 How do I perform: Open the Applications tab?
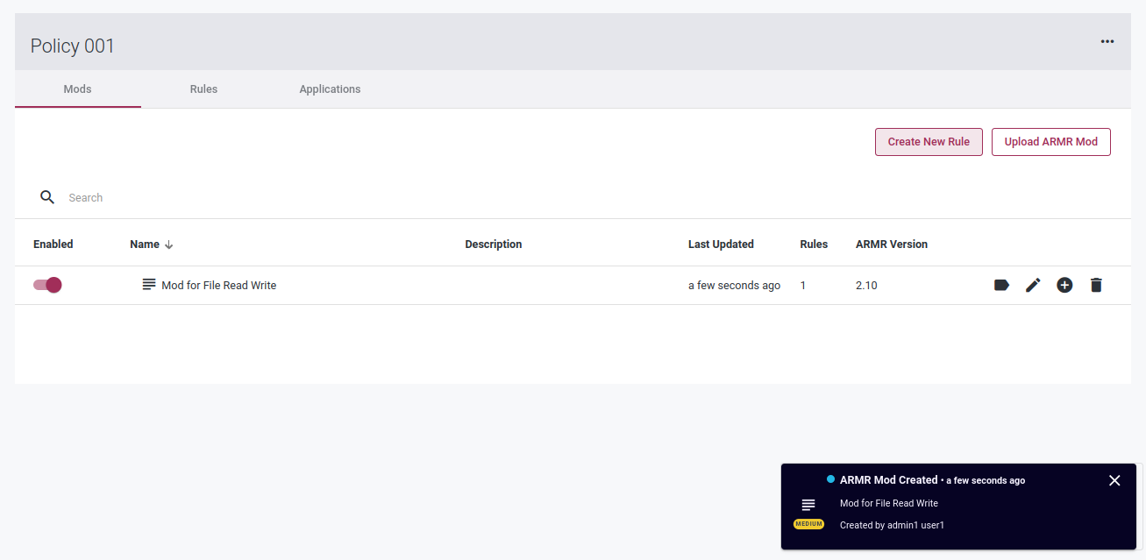[x=330, y=89]
